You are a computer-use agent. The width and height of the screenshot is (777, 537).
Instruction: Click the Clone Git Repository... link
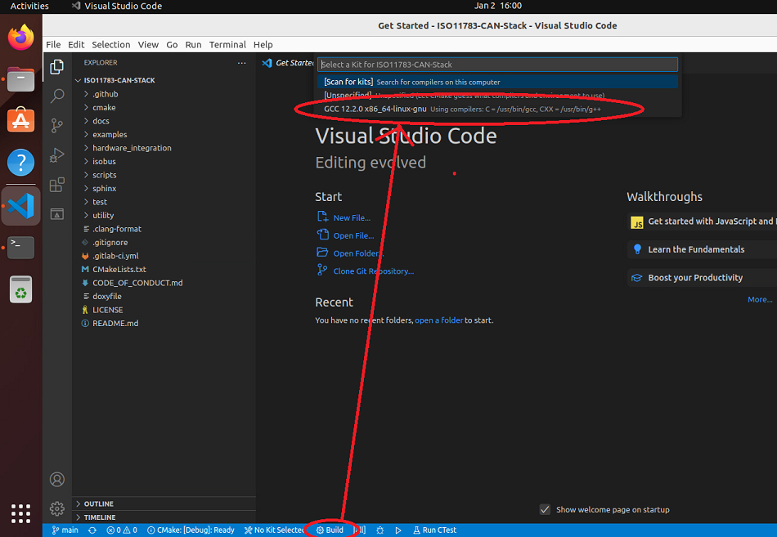click(x=373, y=271)
